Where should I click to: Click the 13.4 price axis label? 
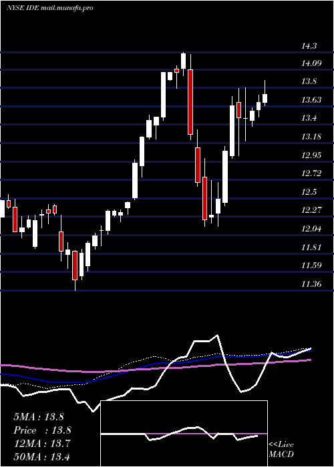point(309,118)
